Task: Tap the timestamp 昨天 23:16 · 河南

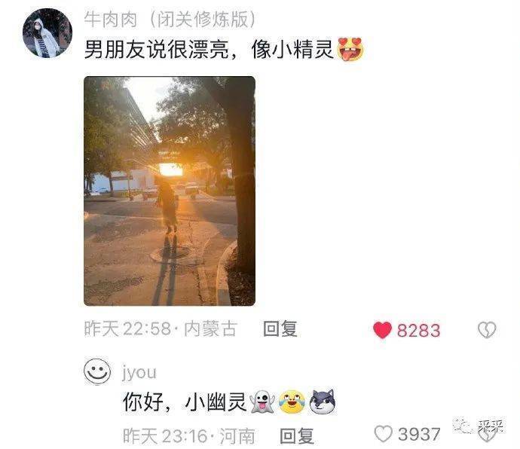Action: [x=189, y=435]
